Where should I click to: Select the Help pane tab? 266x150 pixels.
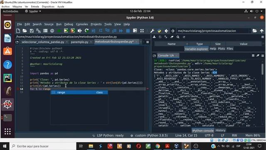pos(213,49)
